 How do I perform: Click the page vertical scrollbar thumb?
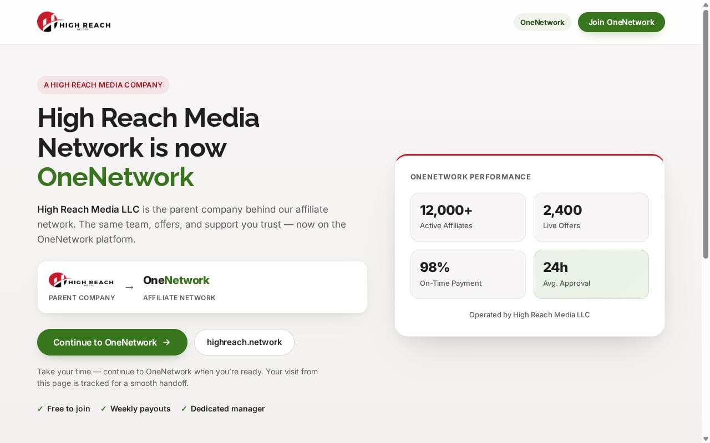706,134
